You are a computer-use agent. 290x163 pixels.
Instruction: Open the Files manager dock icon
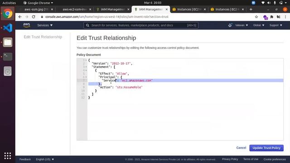8,42
